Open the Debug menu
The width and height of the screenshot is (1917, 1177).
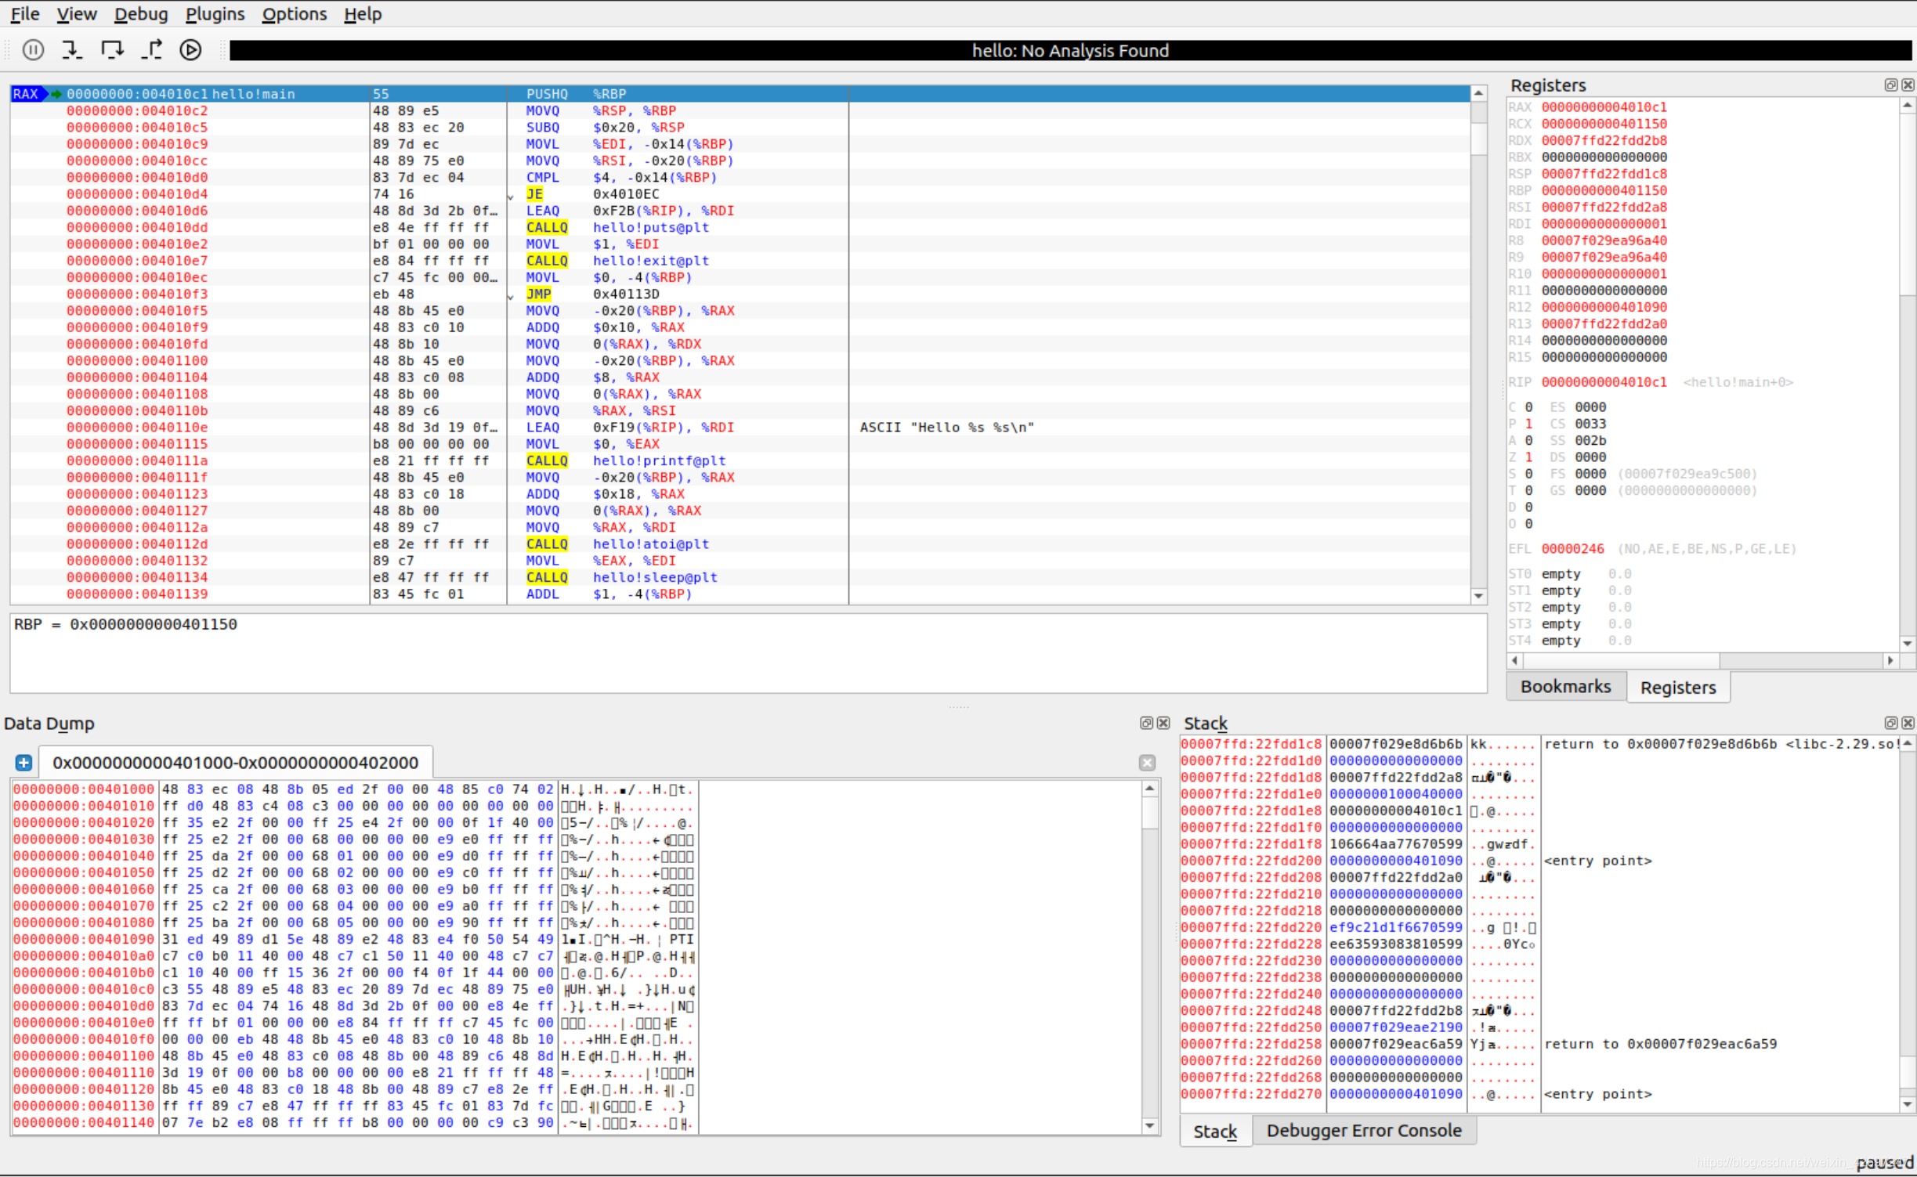[140, 14]
